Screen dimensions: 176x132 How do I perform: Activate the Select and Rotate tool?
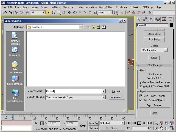pyautogui.click(x=75, y=12)
